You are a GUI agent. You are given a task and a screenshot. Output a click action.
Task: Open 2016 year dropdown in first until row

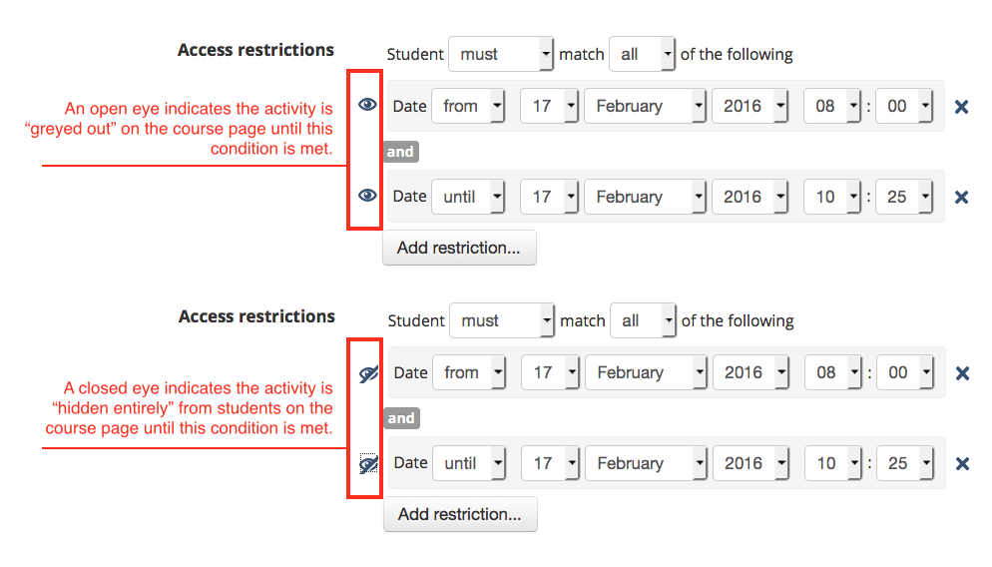click(x=750, y=197)
